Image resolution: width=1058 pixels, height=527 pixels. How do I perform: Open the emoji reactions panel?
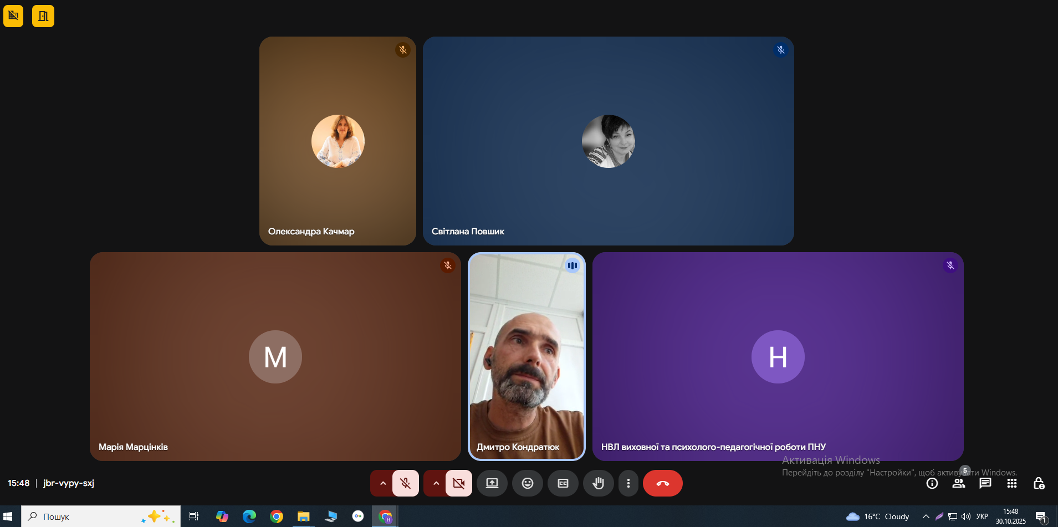coord(528,483)
